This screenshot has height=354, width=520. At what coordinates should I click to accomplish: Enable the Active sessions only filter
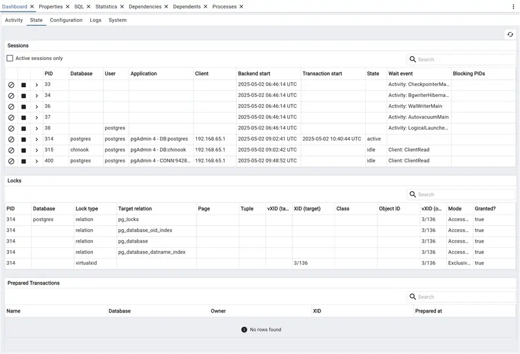[9, 58]
